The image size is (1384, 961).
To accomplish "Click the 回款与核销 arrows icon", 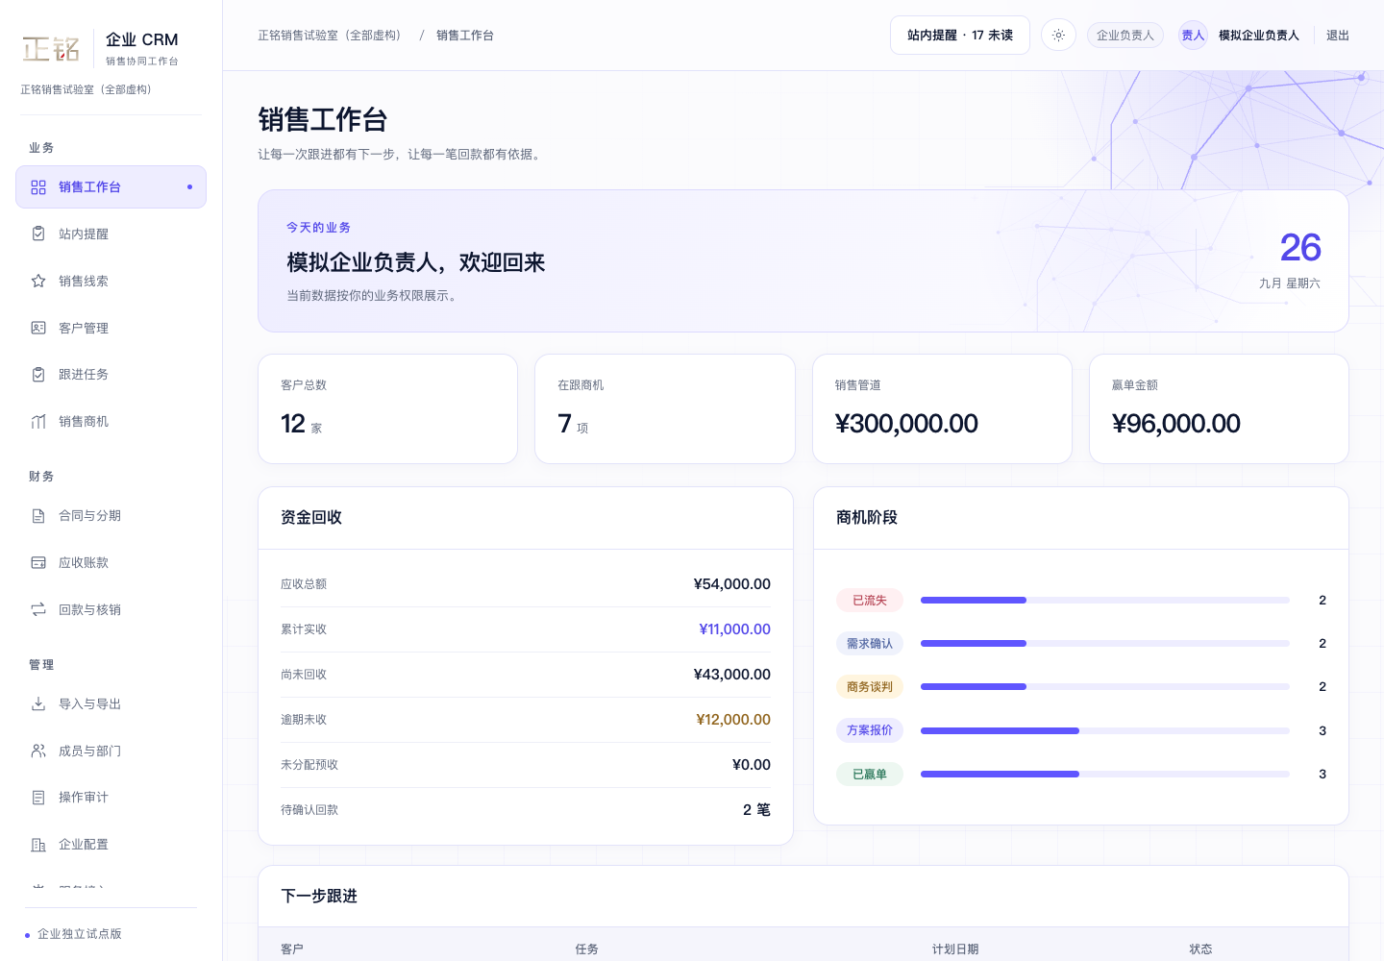I will coord(38,609).
